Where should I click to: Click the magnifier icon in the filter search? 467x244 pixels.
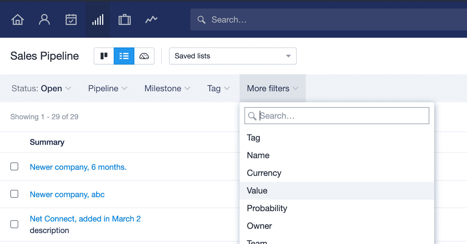pos(252,116)
